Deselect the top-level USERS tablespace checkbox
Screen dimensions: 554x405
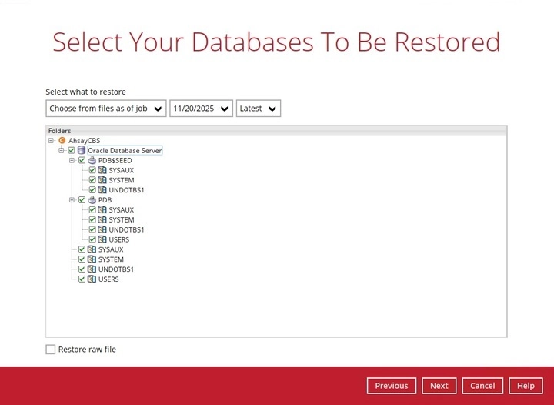coord(82,279)
